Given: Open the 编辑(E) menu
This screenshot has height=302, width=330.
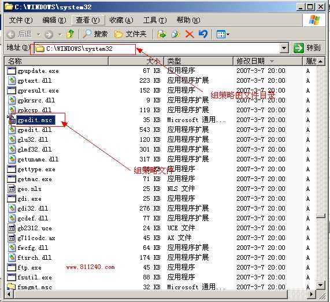Looking at the screenshot, I should [54, 20].
